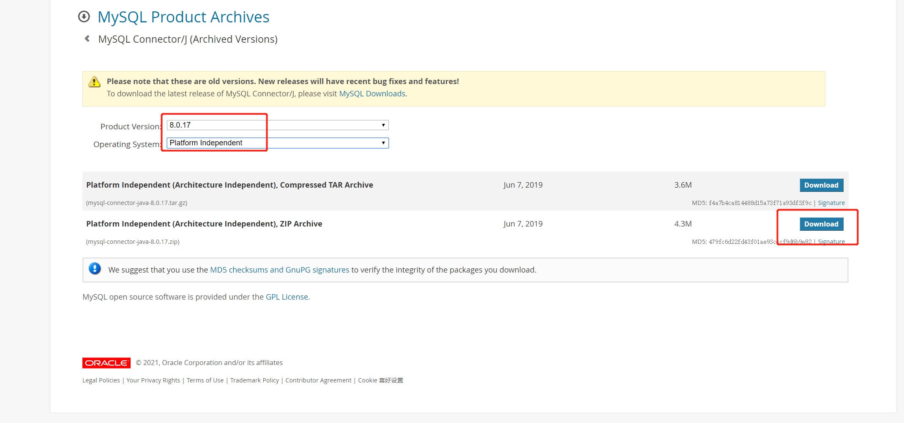Click filename mysql-connector-java-8.0.17.tar.gz
Viewport: 904px width, 423px height.
pyautogui.click(x=137, y=203)
